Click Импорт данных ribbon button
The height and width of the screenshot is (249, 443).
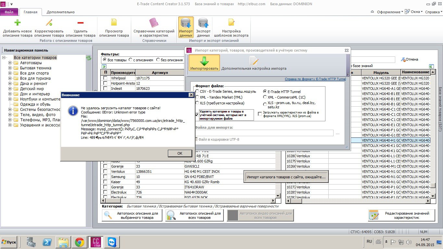tap(186, 28)
